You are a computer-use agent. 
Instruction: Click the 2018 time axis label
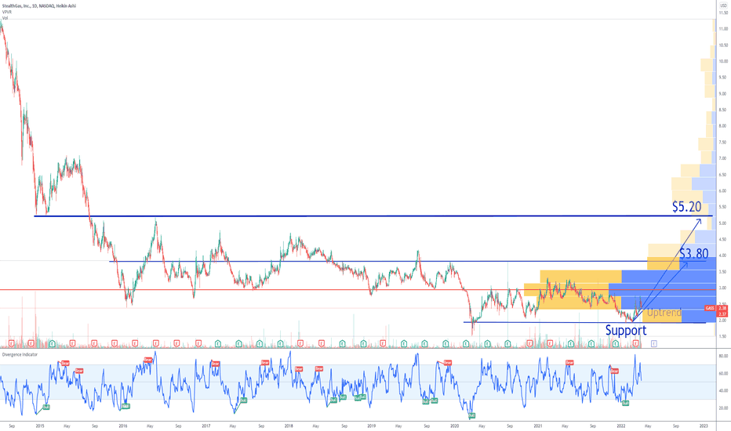tap(289, 426)
